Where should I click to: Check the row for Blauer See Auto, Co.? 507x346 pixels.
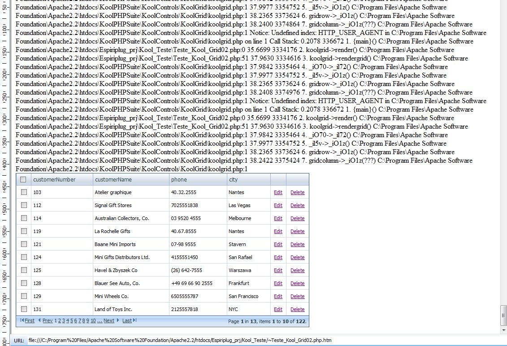pyautogui.click(x=24, y=283)
